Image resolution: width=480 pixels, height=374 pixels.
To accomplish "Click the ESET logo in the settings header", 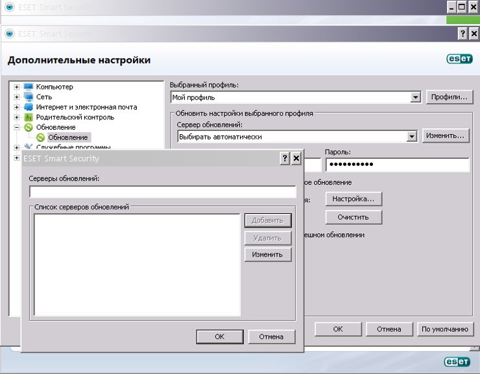I will (459, 59).
